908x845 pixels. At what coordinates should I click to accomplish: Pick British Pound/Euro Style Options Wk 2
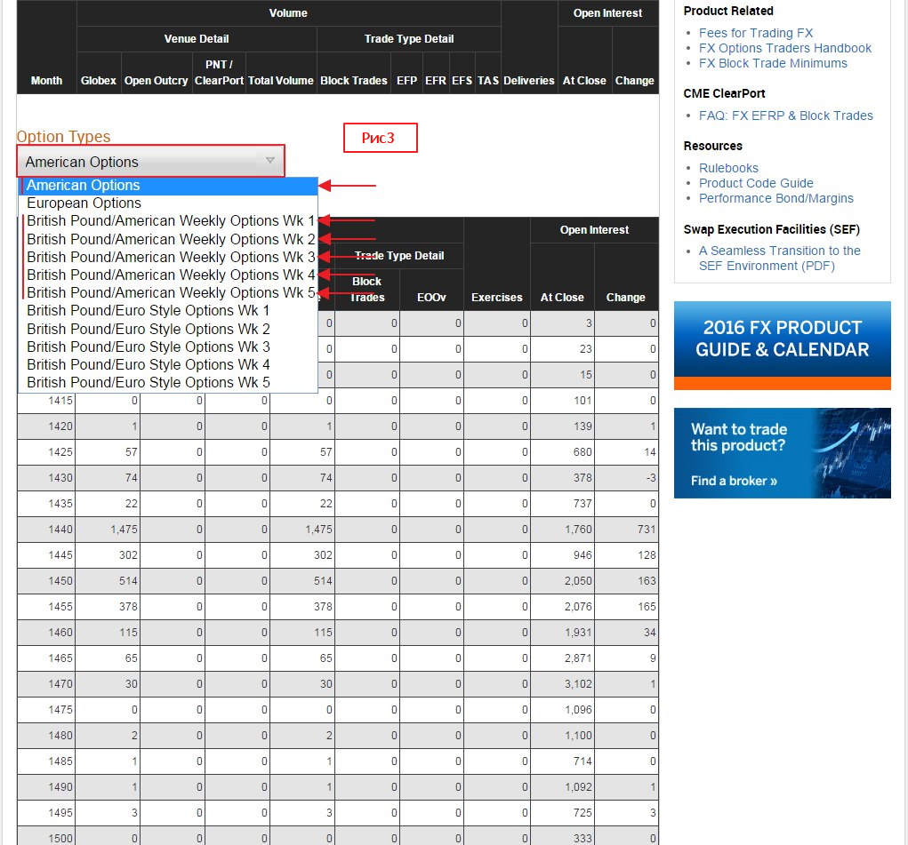(x=168, y=329)
